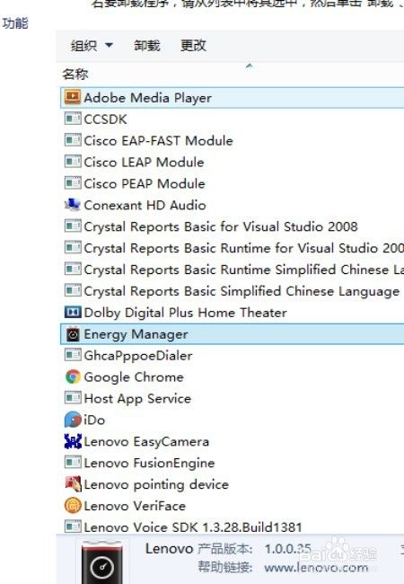Click the large Energy Manager details-pane icon

point(102,562)
